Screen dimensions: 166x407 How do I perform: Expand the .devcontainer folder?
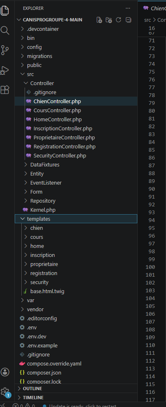click(76, 29)
